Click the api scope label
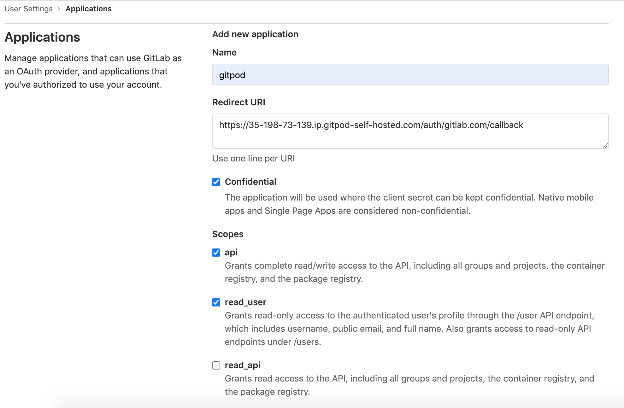The width and height of the screenshot is (624, 408). [x=231, y=252]
